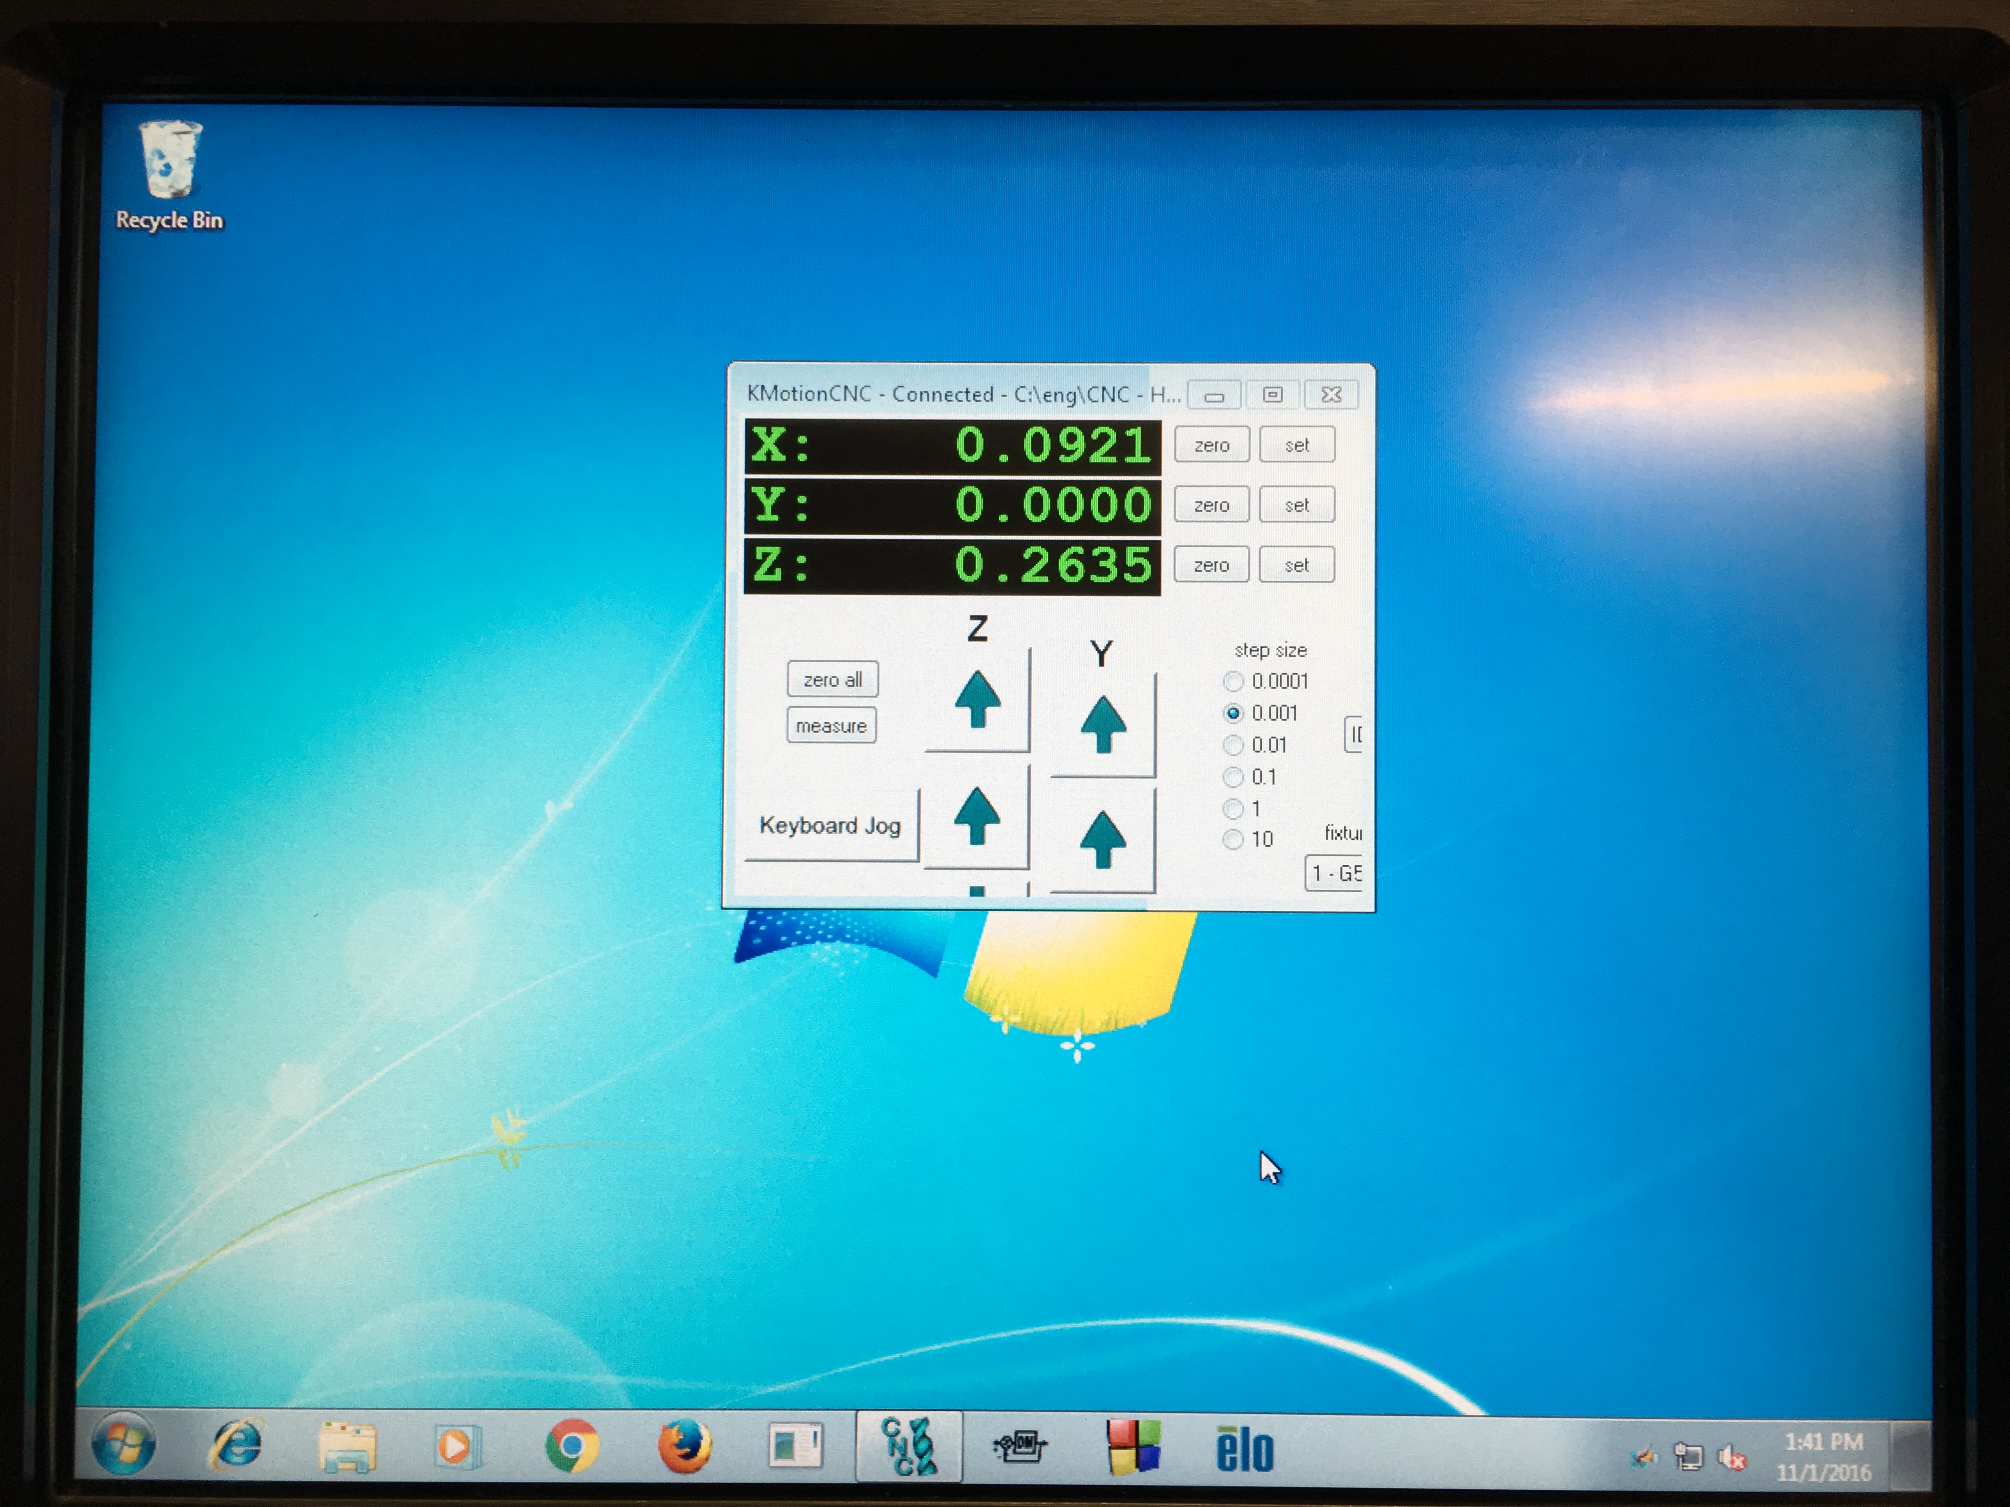Viewport: 2010px width, 1507px height.
Task: Open Firefox from the taskbar
Action: tap(684, 1446)
